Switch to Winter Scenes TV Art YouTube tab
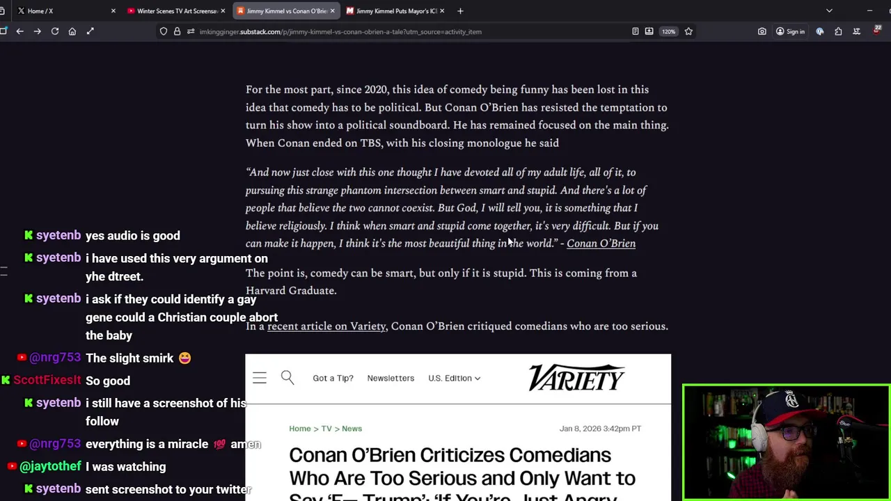Screen dimensions: 891x501 click(x=177, y=11)
